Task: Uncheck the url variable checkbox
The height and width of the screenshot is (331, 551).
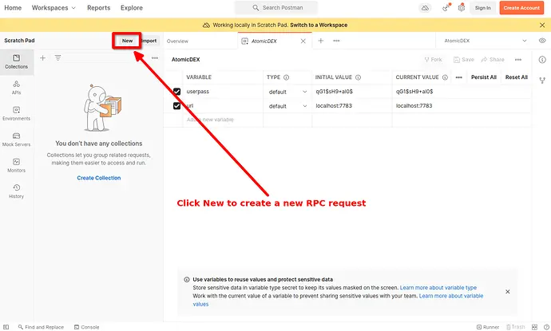Action: (x=176, y=105)
